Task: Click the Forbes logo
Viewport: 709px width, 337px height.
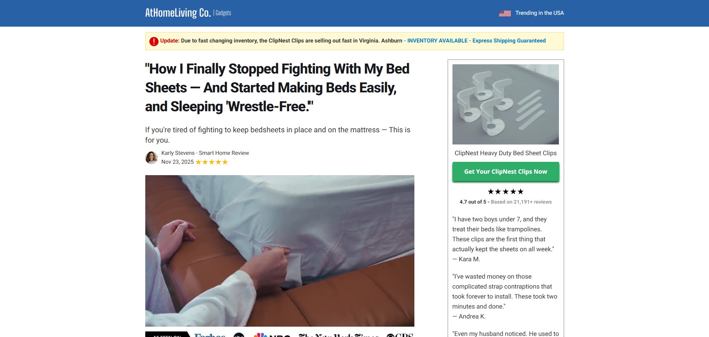Action: point(210,335)
